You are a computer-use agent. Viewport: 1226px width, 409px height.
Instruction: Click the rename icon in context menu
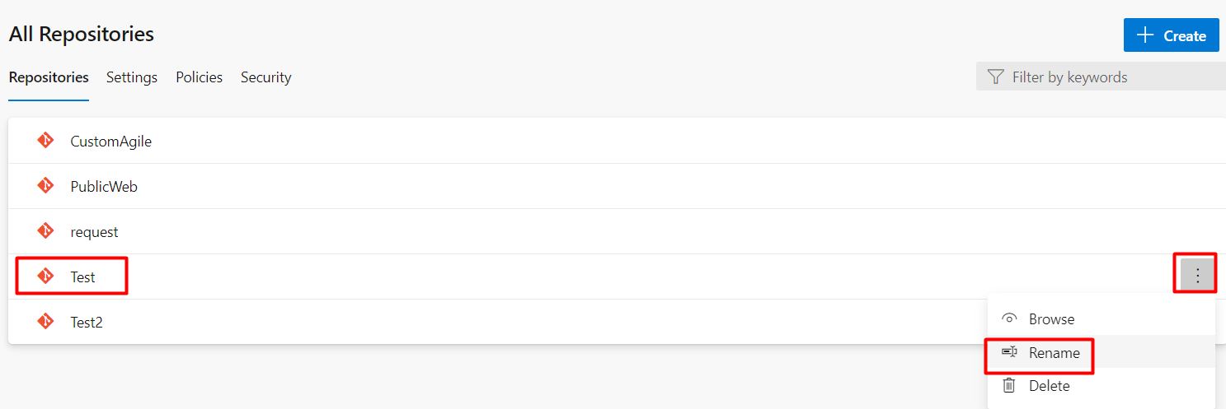pos(1009,352)
